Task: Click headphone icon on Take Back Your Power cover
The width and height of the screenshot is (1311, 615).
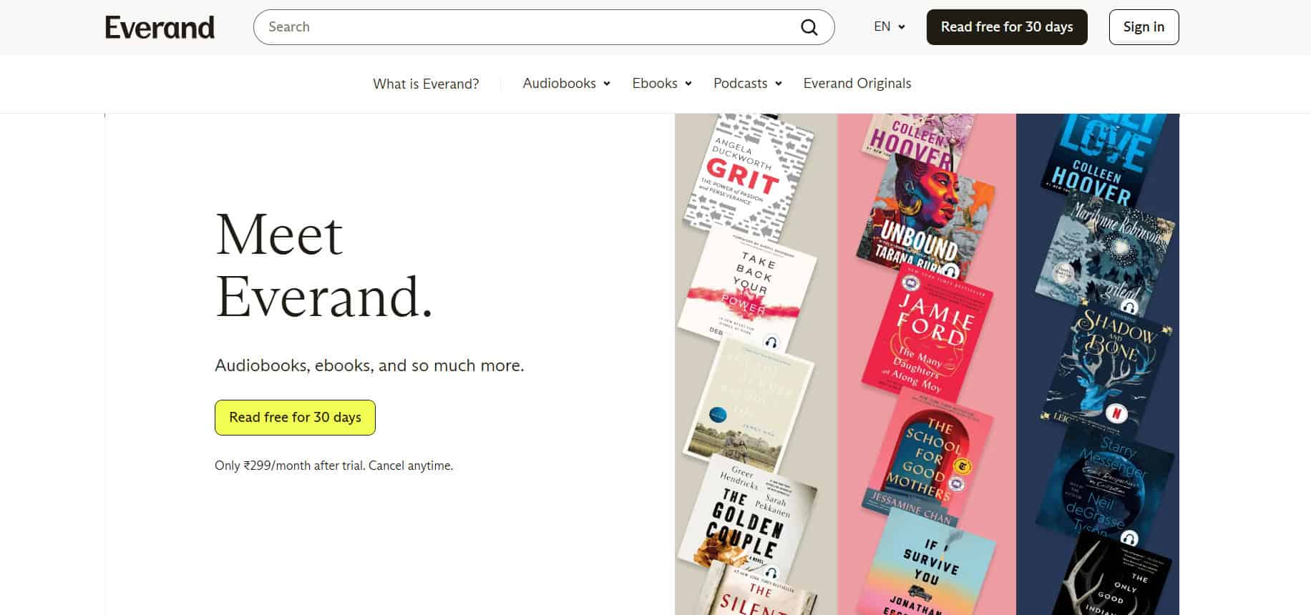Action: click(771, 342)
